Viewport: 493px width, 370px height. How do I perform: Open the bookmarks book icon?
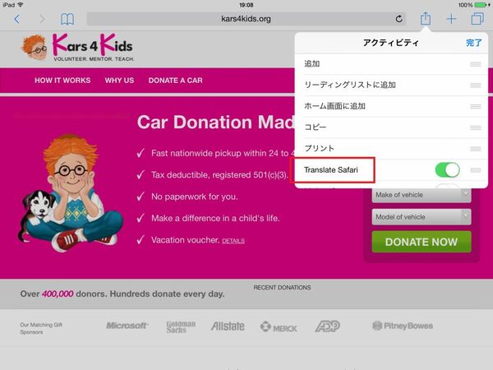(67, 19)
